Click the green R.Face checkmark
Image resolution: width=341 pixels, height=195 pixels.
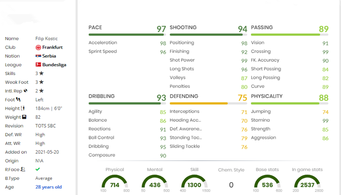click(38, 170)
